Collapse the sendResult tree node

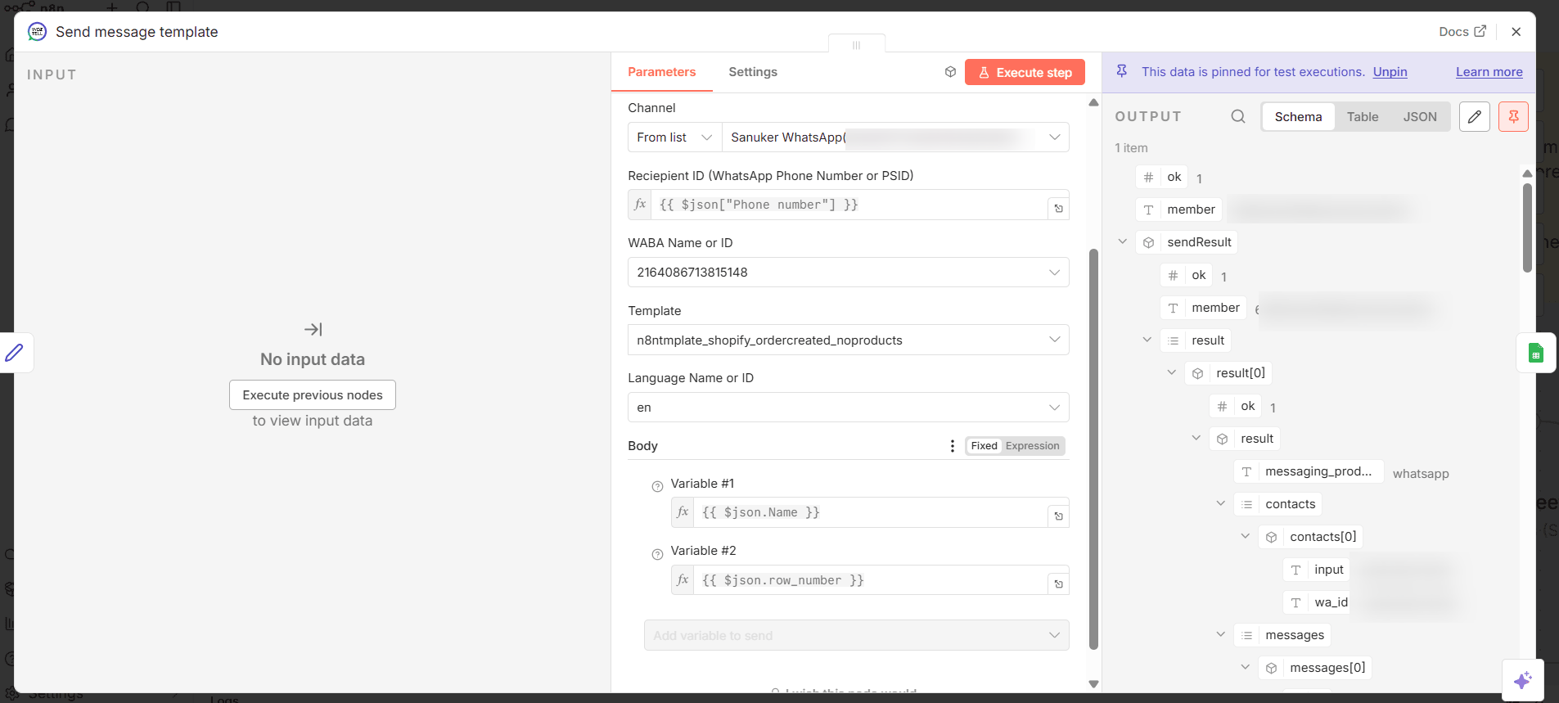click(x=1123, y=241)
